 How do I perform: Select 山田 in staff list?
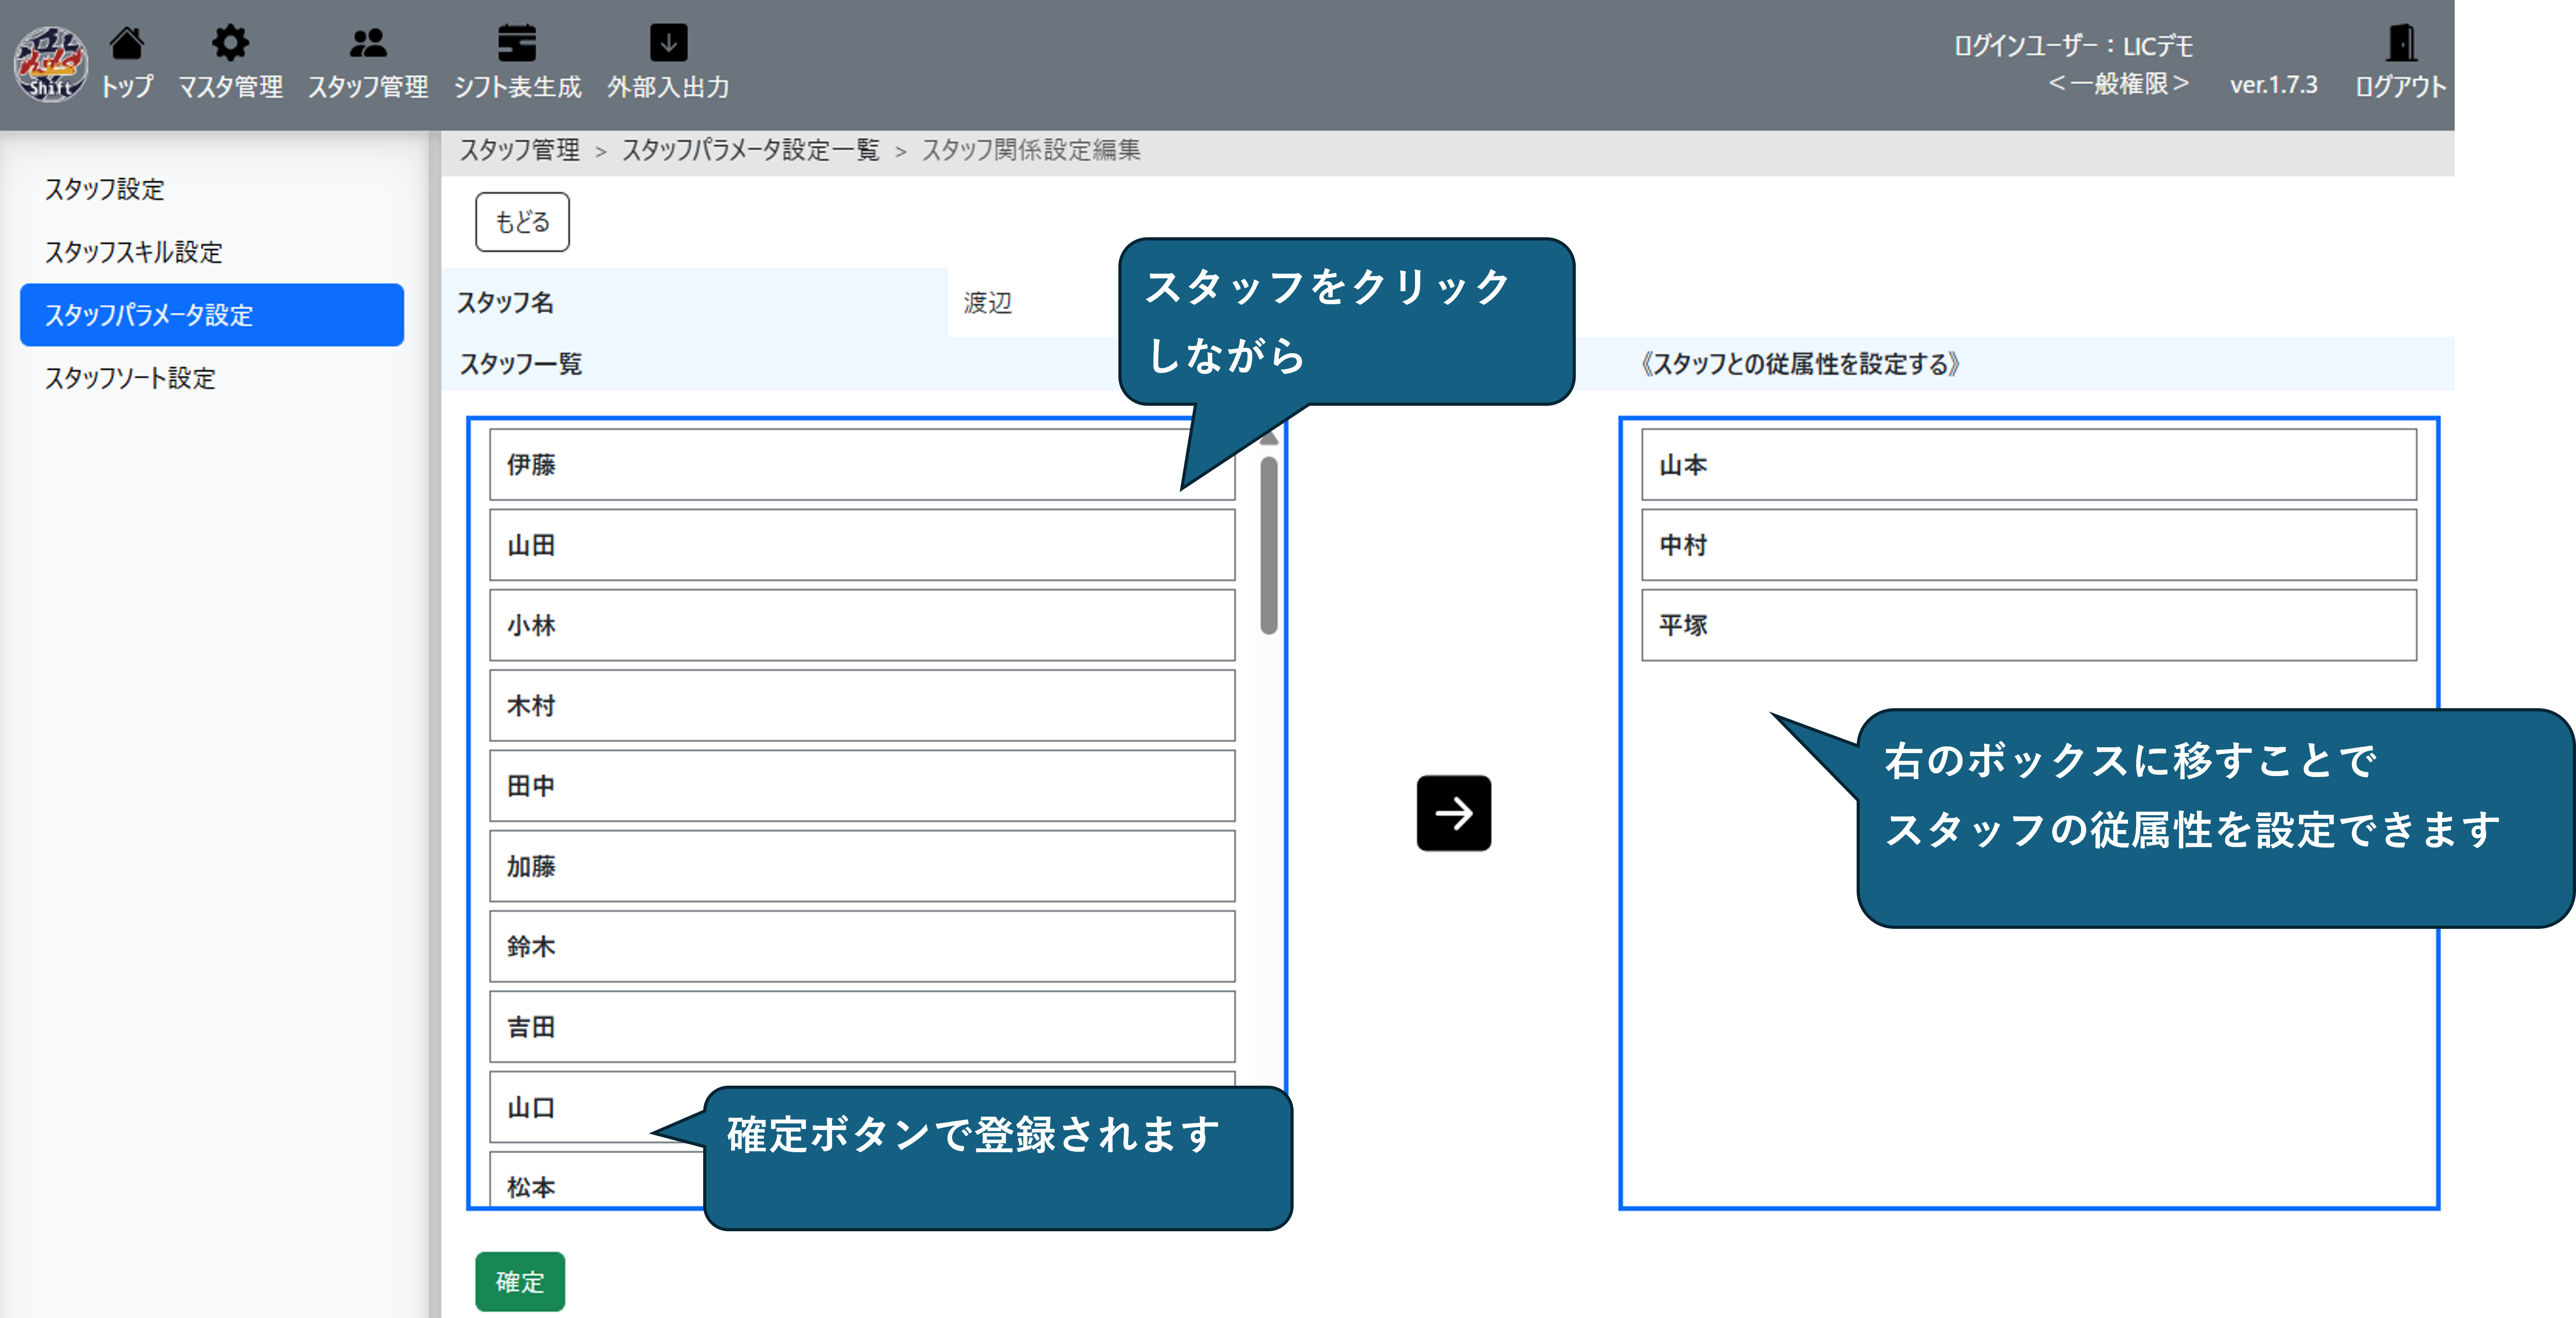point(862,545)
